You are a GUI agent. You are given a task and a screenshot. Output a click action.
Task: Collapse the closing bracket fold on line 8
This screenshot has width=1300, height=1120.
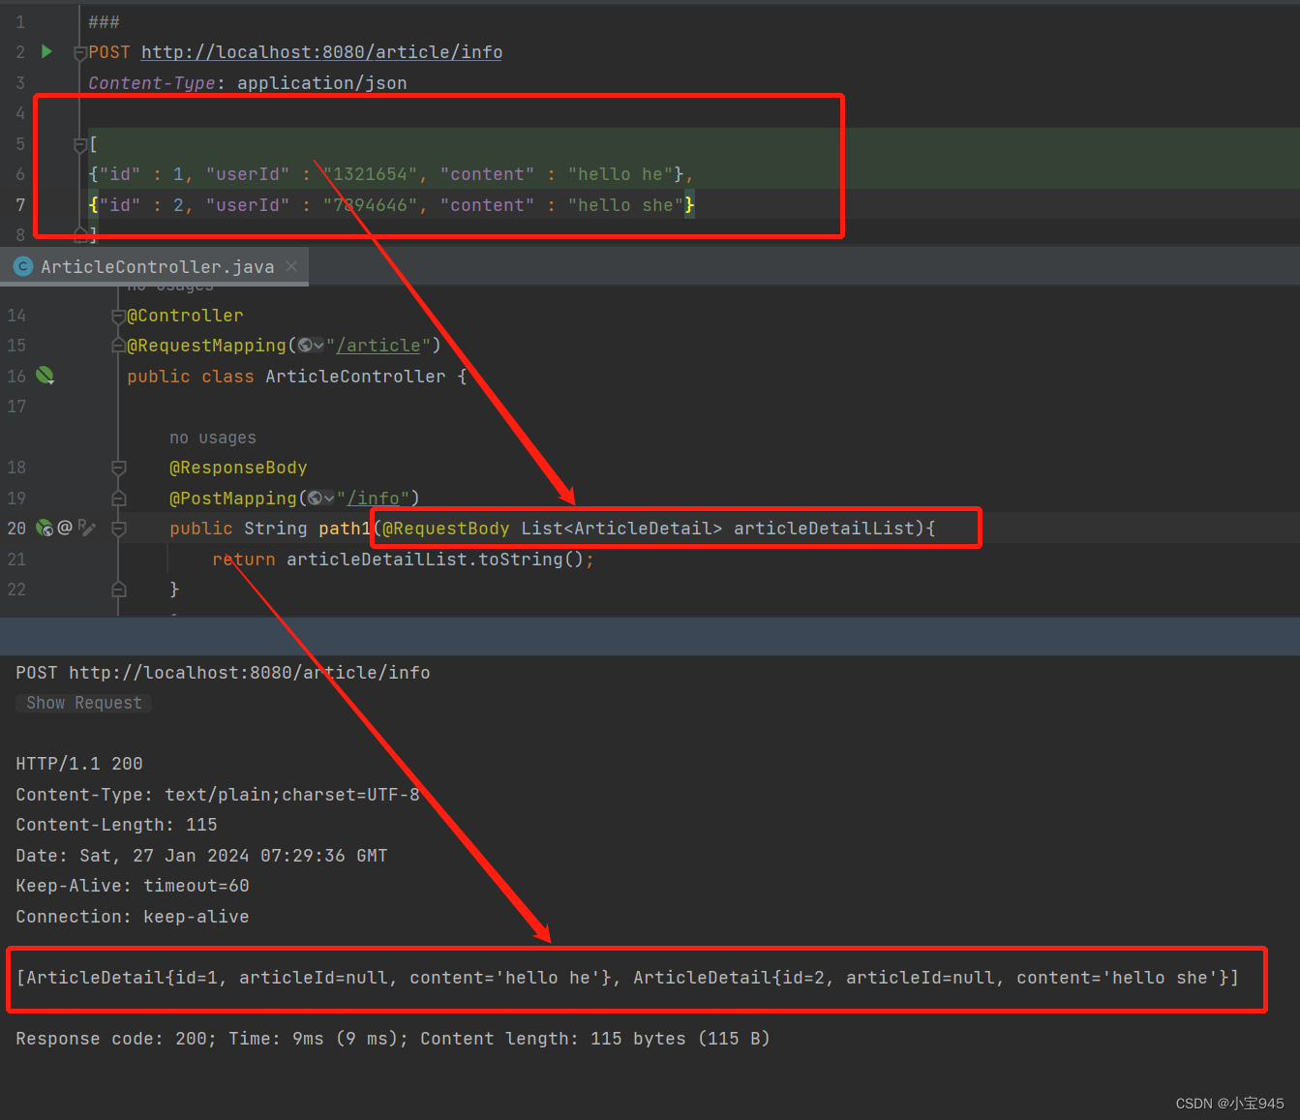tap(80, 233)
